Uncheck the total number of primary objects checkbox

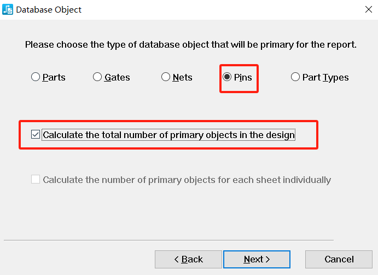(x=36, y=134)
